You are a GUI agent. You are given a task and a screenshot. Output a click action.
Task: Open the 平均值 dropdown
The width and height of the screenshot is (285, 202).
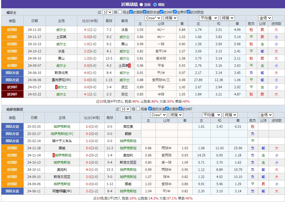pos(209,18)
